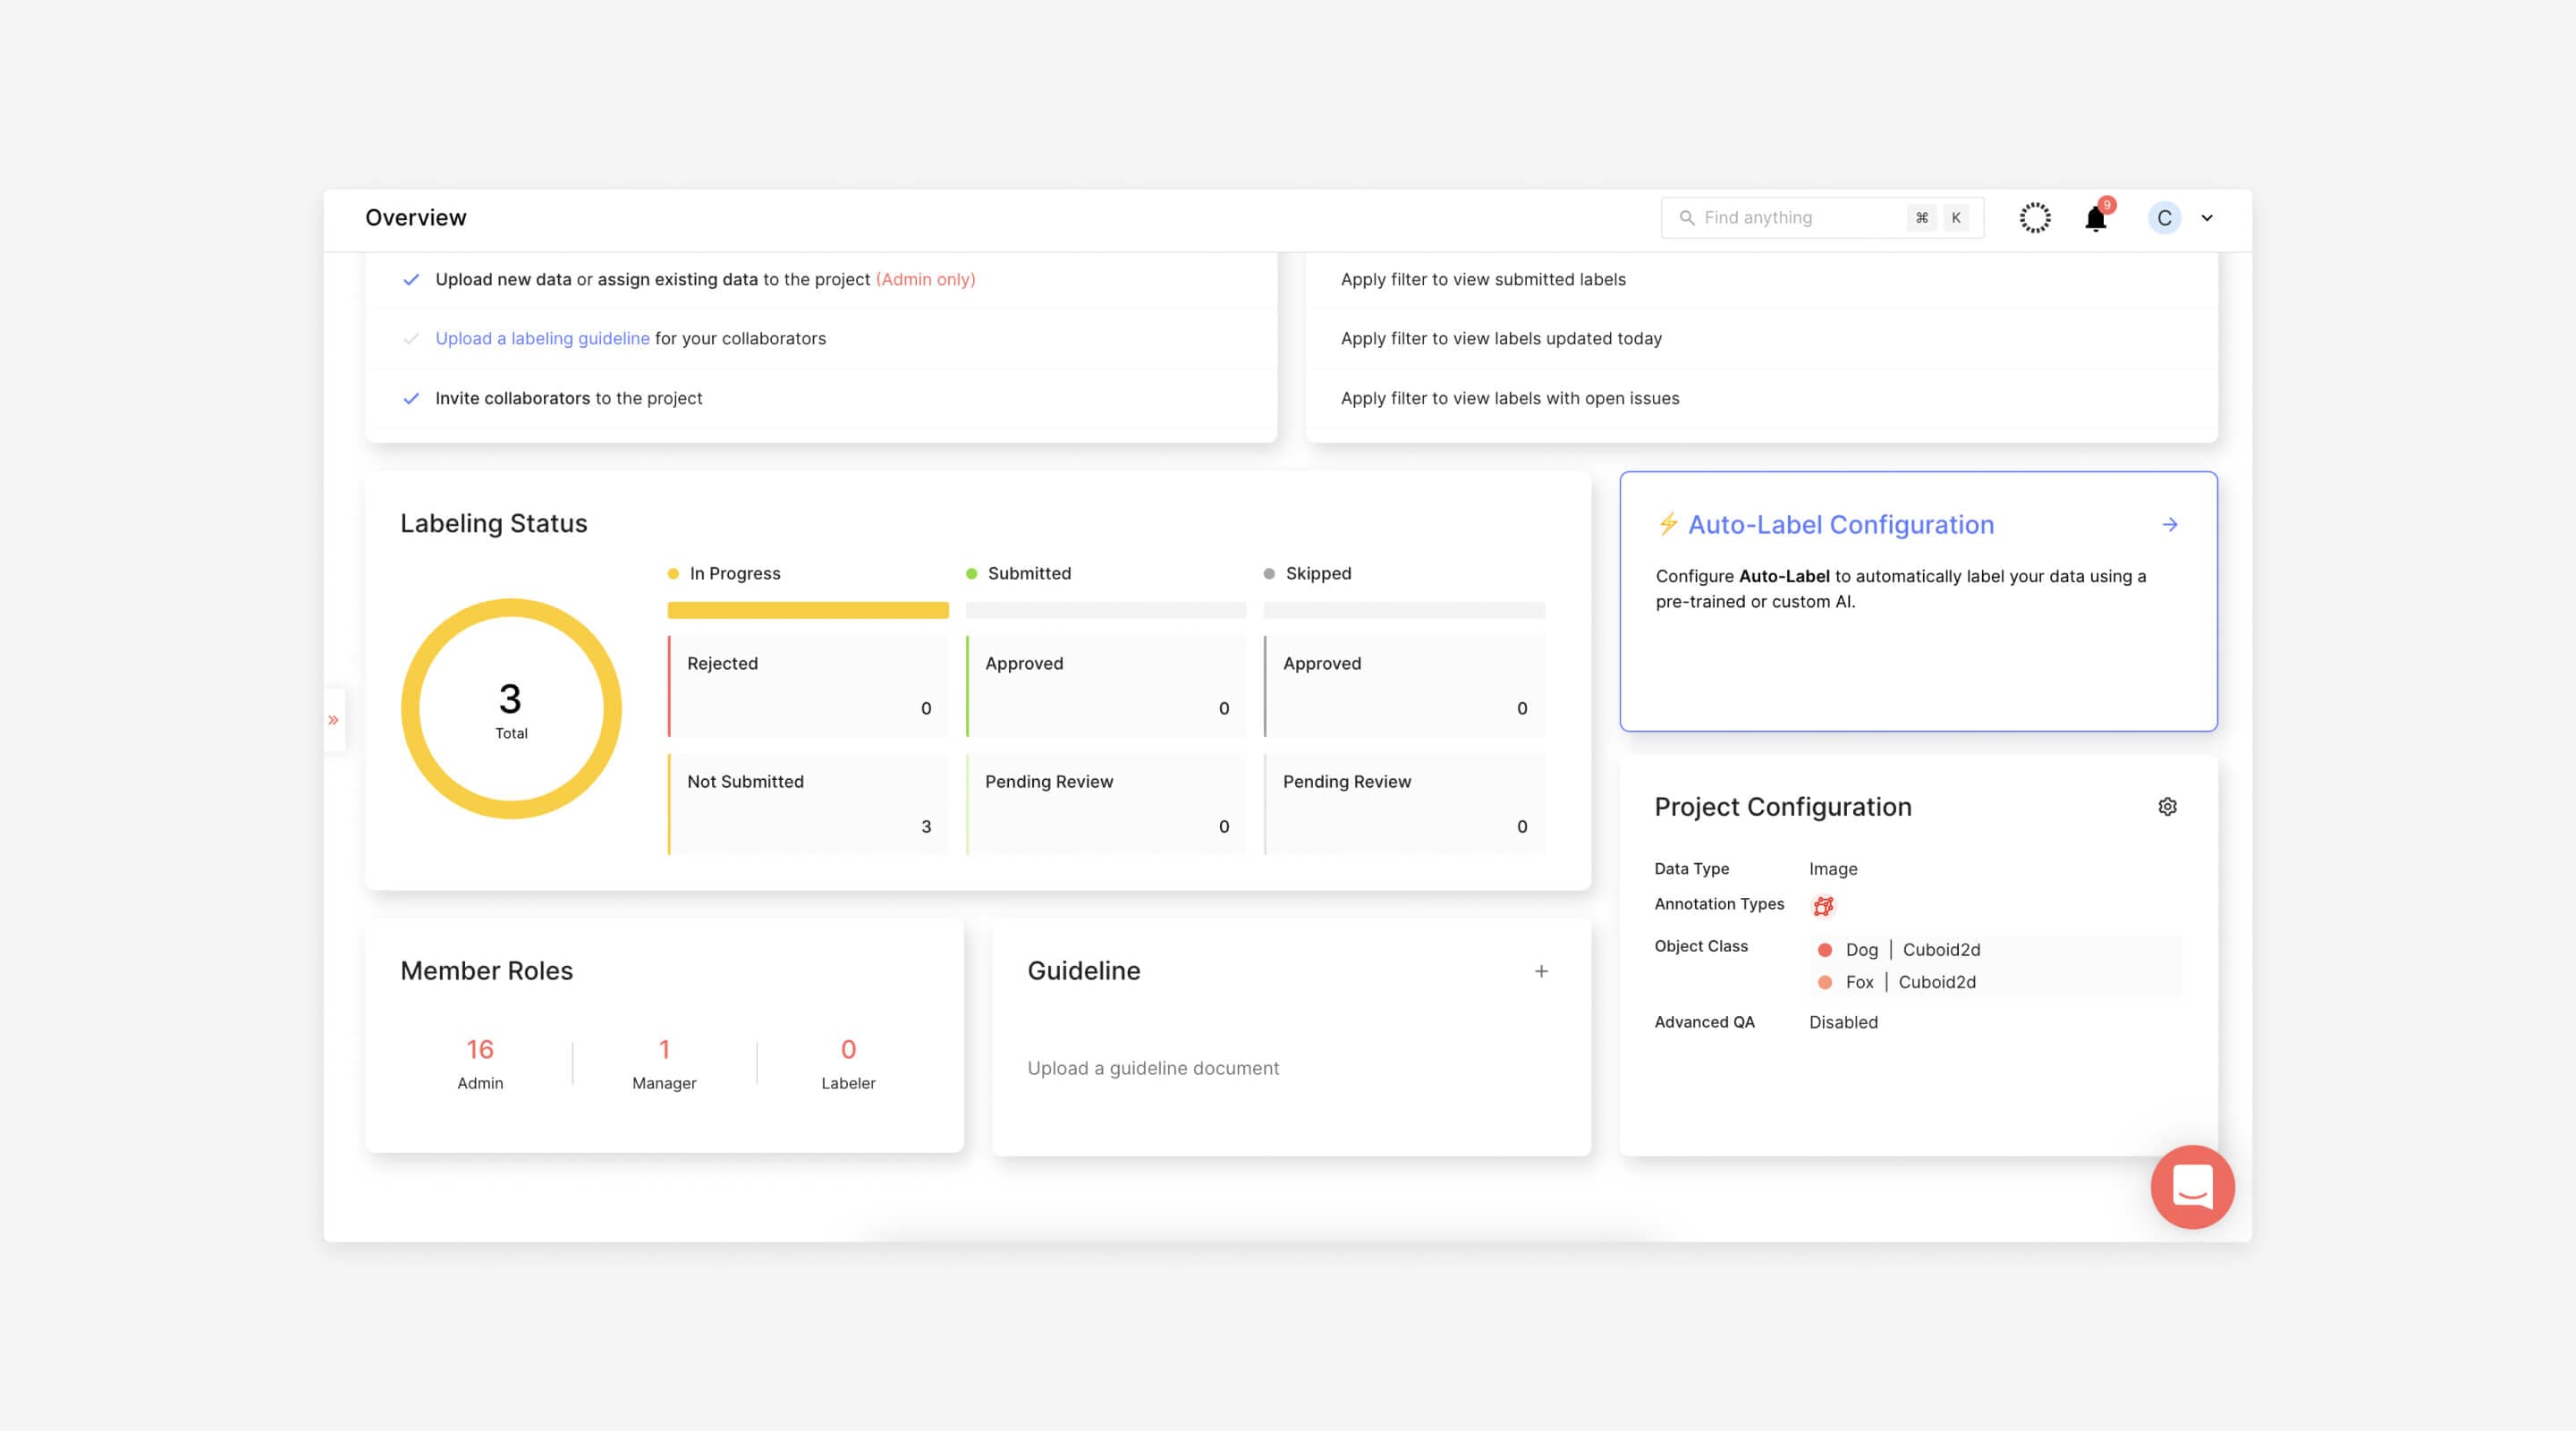This screenshot has width=2576, height=1431.
Task: Click the Labeling Status heading
Action: [x=494, y=524]
